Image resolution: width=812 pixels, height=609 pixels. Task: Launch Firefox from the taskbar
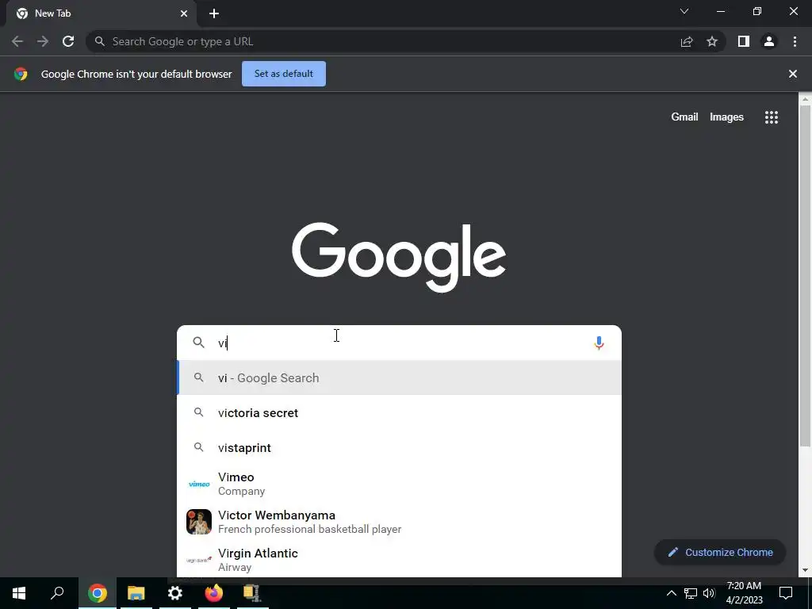pos(213,593)
